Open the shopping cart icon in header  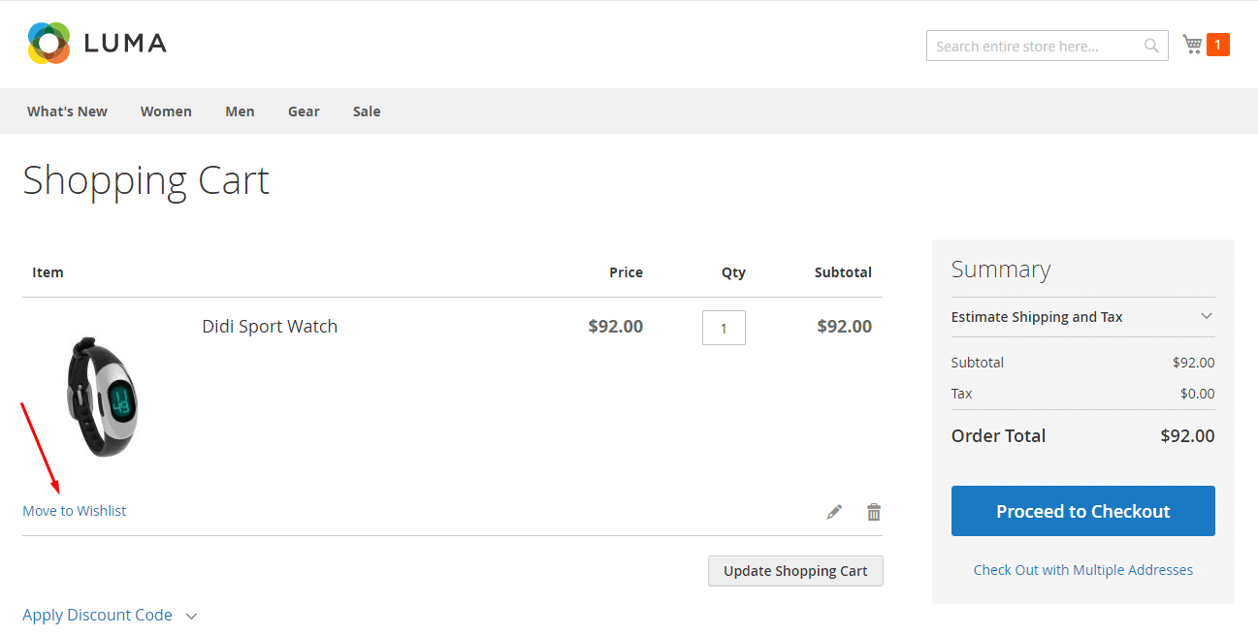[x=1192, y=45]
